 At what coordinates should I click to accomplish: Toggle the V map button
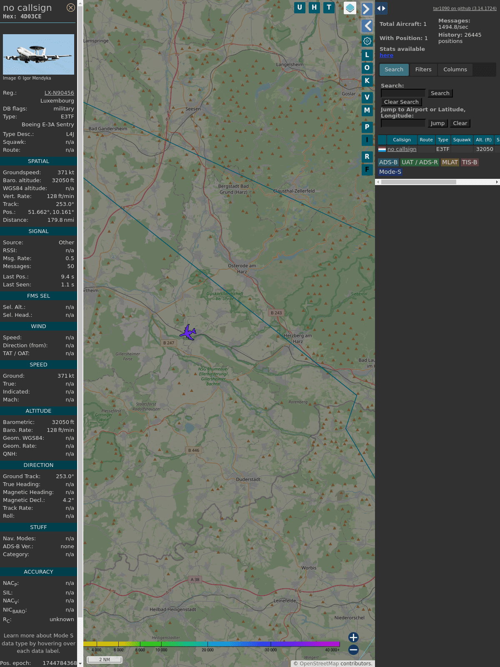pyautogui.click(x=367, y=98)
